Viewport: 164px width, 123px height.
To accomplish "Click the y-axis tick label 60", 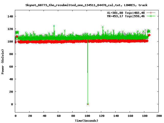I will point(11,67).
